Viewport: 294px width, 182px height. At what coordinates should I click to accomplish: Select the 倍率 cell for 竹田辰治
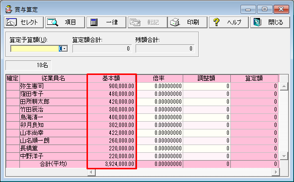pos(159,109)
